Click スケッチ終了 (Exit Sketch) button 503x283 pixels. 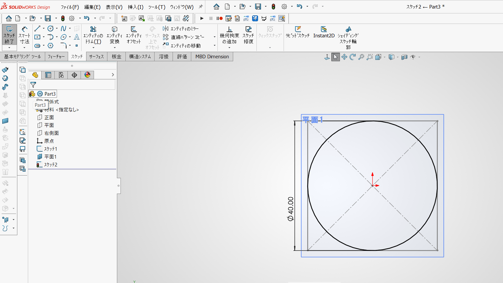[x=9, y=35]
